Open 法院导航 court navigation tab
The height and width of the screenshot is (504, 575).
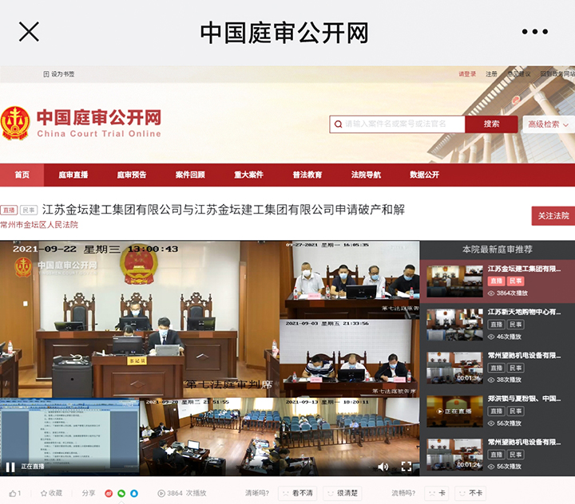coord(366,175)
